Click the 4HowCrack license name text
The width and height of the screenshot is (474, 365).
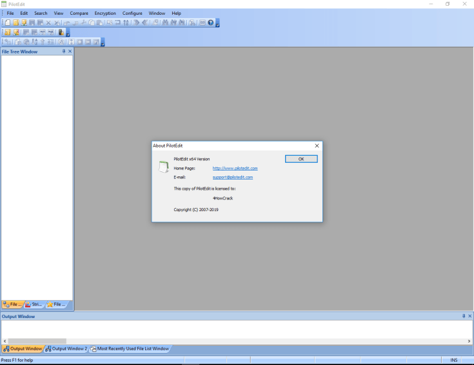click(222, 198)
